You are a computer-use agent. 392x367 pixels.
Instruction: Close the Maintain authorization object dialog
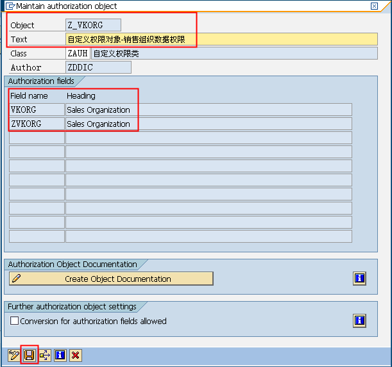tap(374, 6)
